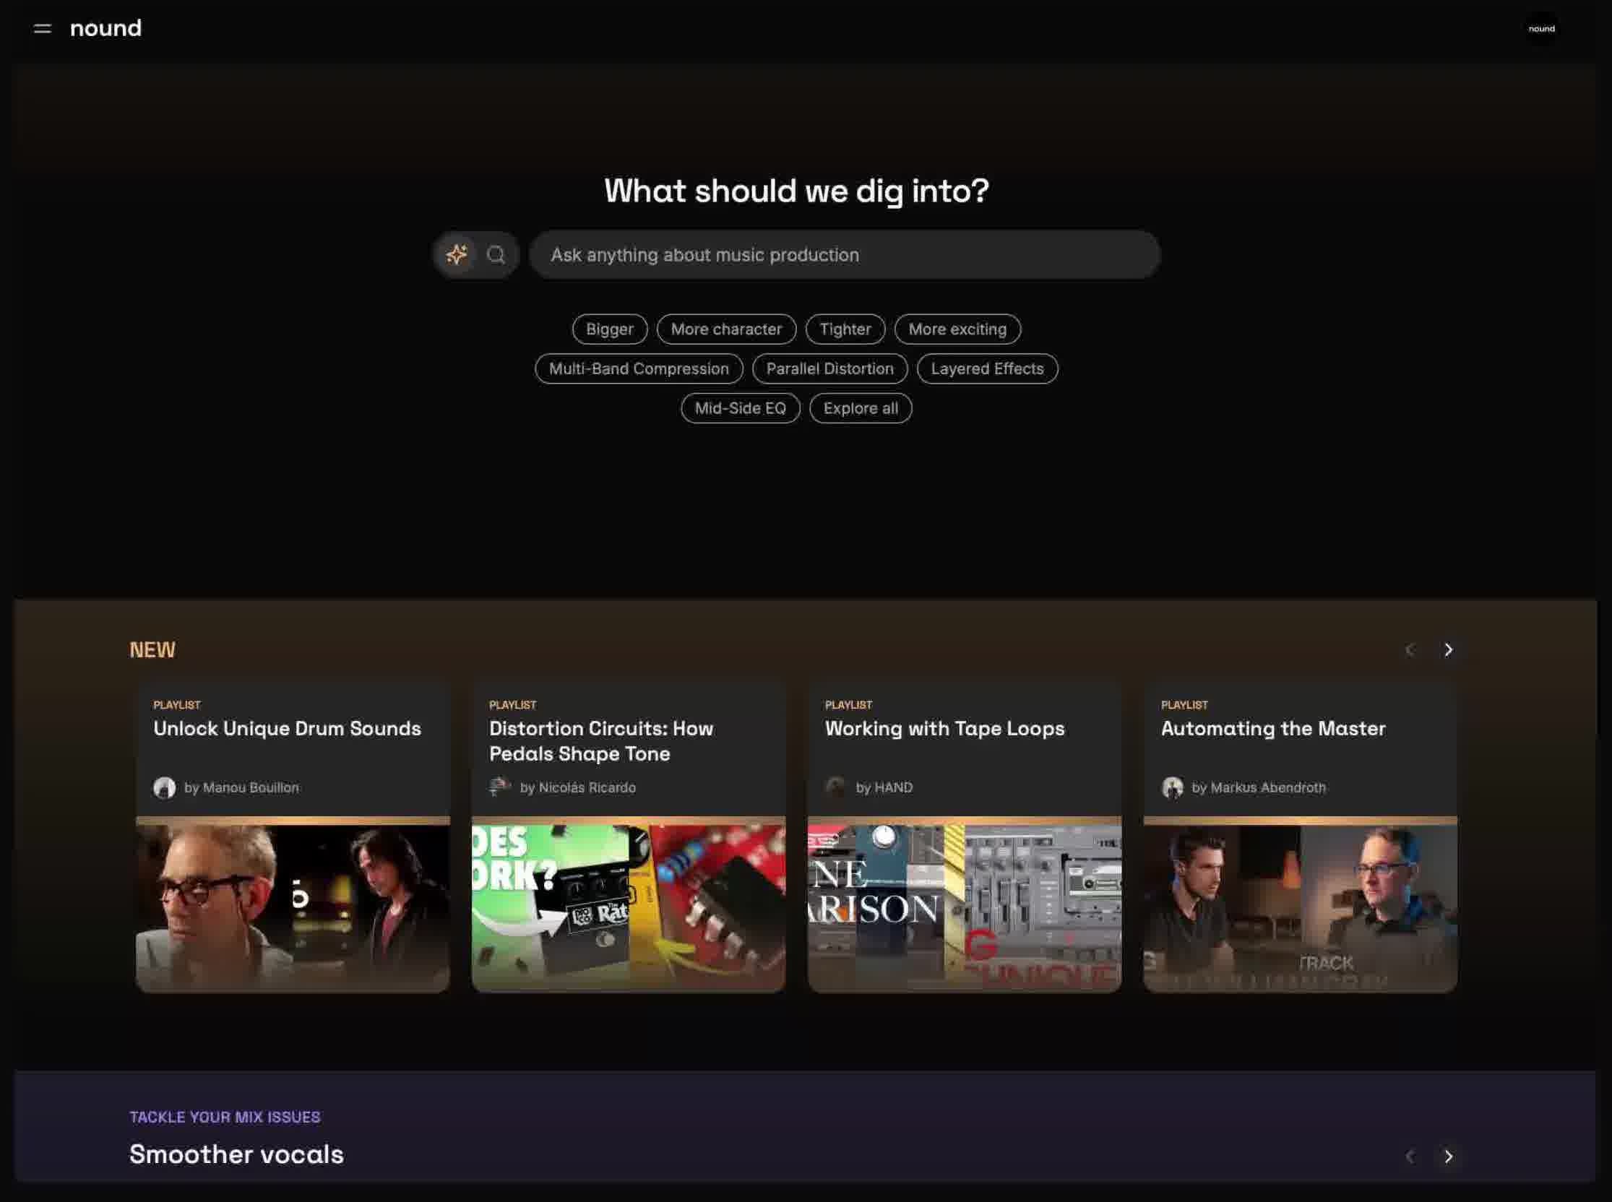Open Working with Tape Loops thumbnail
This screenshot has height=1202, width=1612.
[x=964, y=906]
